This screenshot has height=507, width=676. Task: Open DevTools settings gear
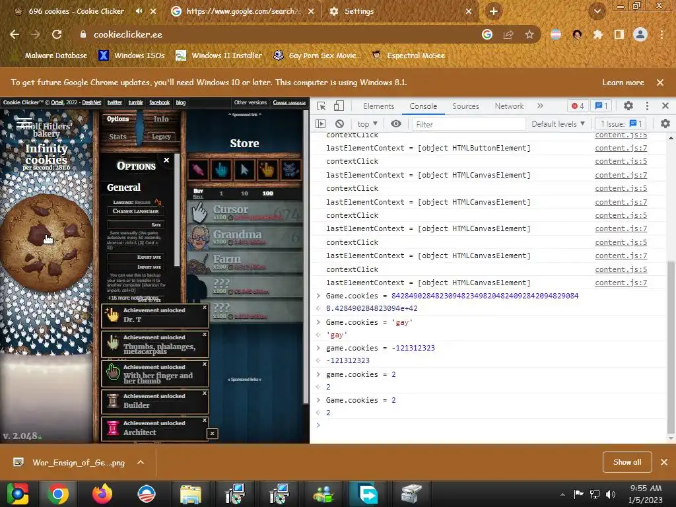(x=628, y=106)
